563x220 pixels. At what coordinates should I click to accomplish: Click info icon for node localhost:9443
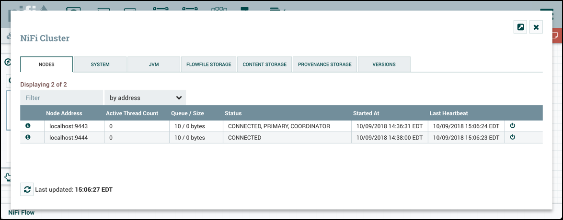pos(28,126)
